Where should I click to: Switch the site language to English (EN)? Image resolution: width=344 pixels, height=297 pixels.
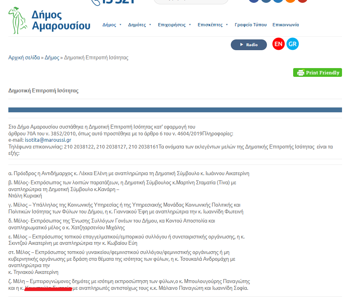pos(278,44)
